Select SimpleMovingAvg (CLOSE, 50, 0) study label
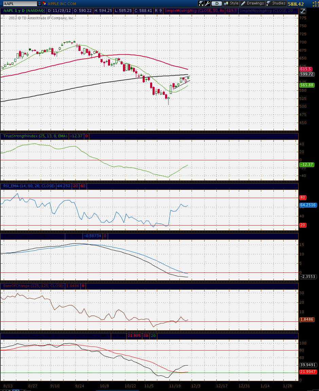The image size is (319, 391). pyautogui.click(x=194, y=11)
